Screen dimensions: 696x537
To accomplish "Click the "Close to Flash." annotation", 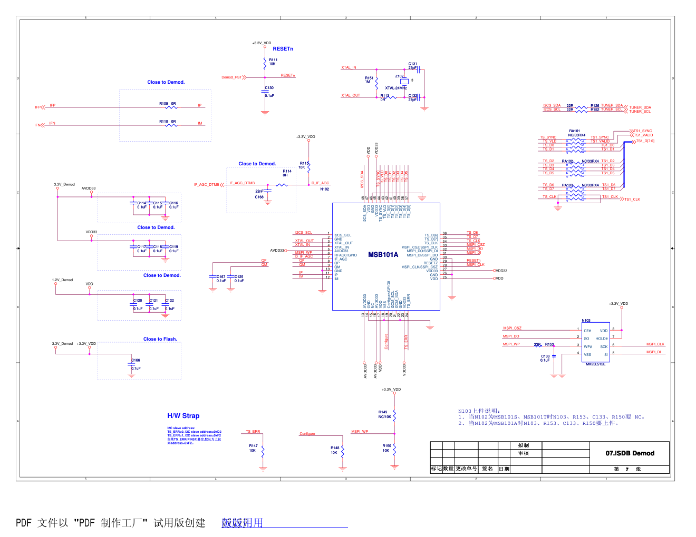I will click(x=160, y=339).
